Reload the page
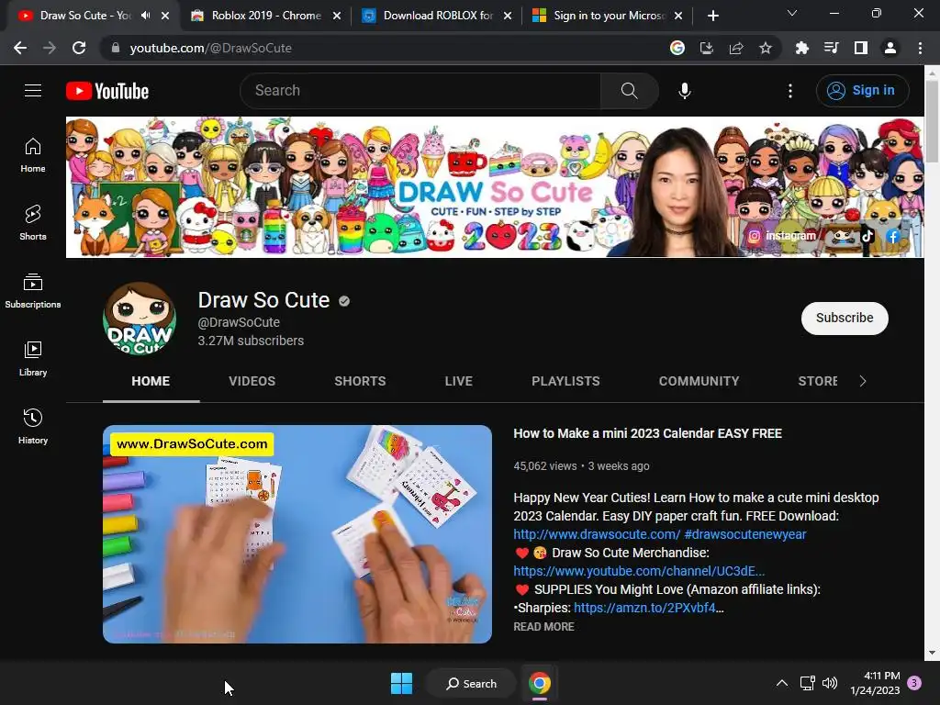This screenshot has width=940, height=705. point(79,48)
